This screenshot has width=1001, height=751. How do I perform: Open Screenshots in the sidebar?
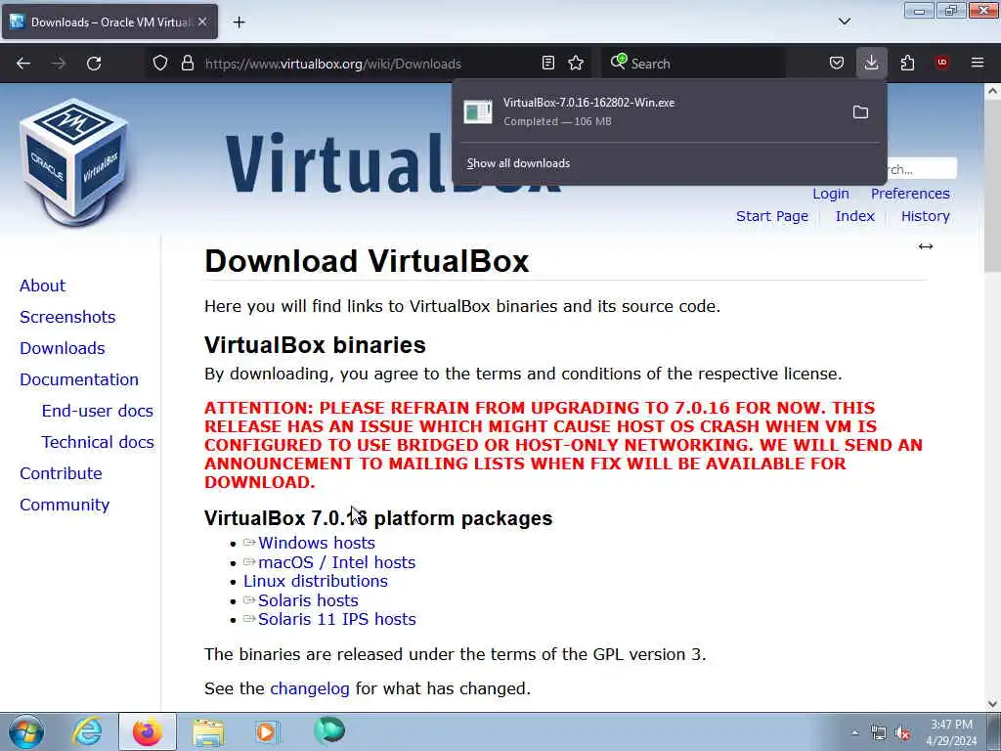67,317
